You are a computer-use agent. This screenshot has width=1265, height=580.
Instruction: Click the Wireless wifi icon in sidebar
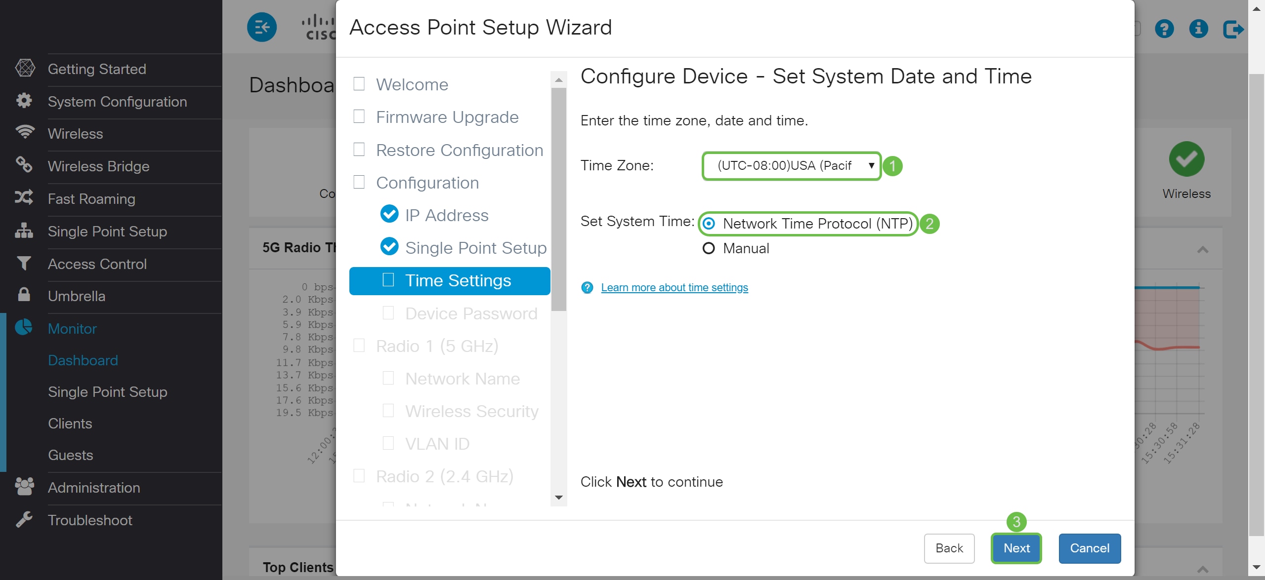click(24, 132)
